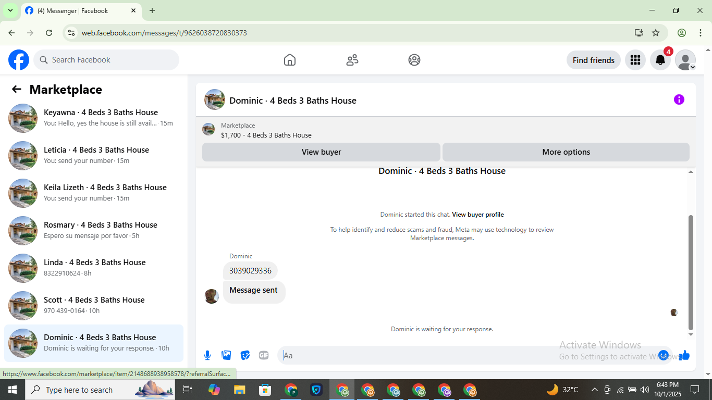Screen dimensions: 712x400
Task: Open the Friends icon in top navigation
Action: pyautogui.click(x=352, y=60)
